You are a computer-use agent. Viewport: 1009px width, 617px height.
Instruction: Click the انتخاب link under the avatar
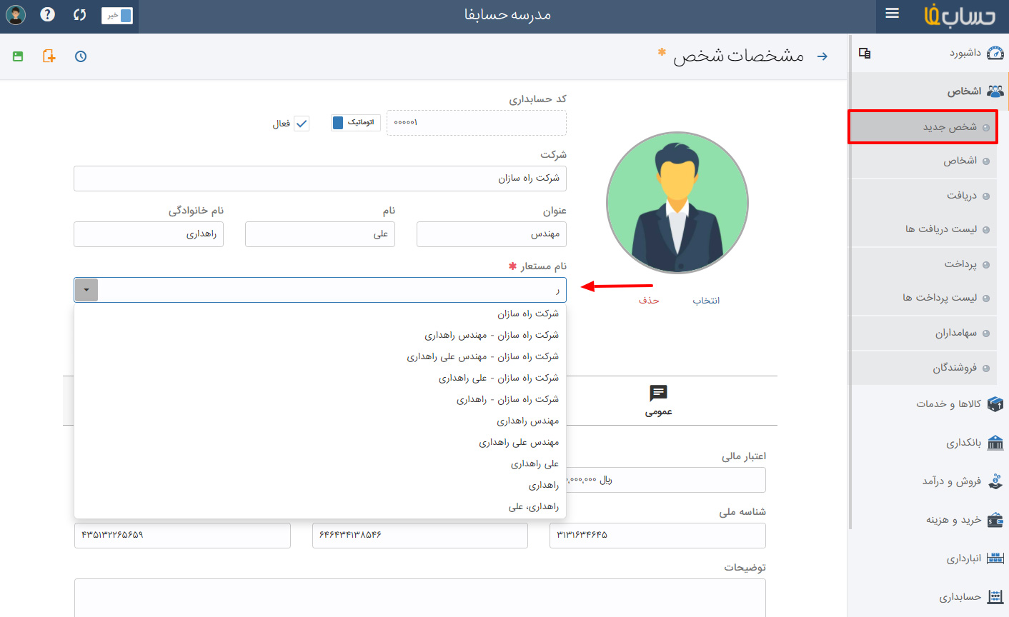coord(706,301)
